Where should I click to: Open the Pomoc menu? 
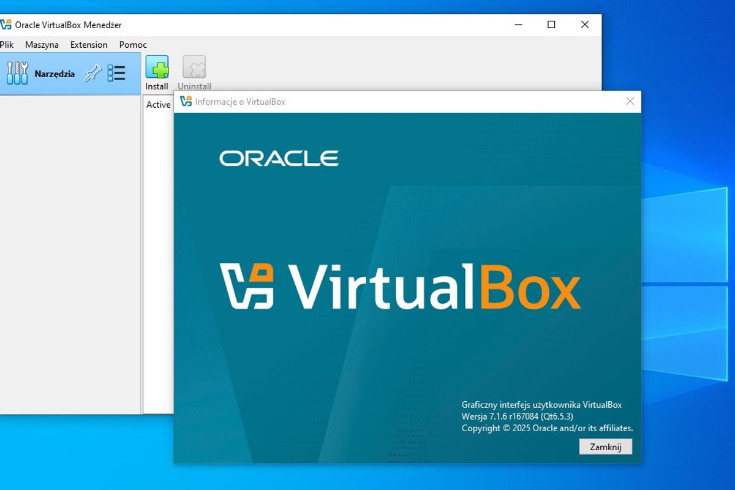(x=132, y=44)
